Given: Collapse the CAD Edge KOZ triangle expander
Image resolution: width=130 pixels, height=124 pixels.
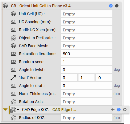Looking at the screenshot, I should [5, 109].
